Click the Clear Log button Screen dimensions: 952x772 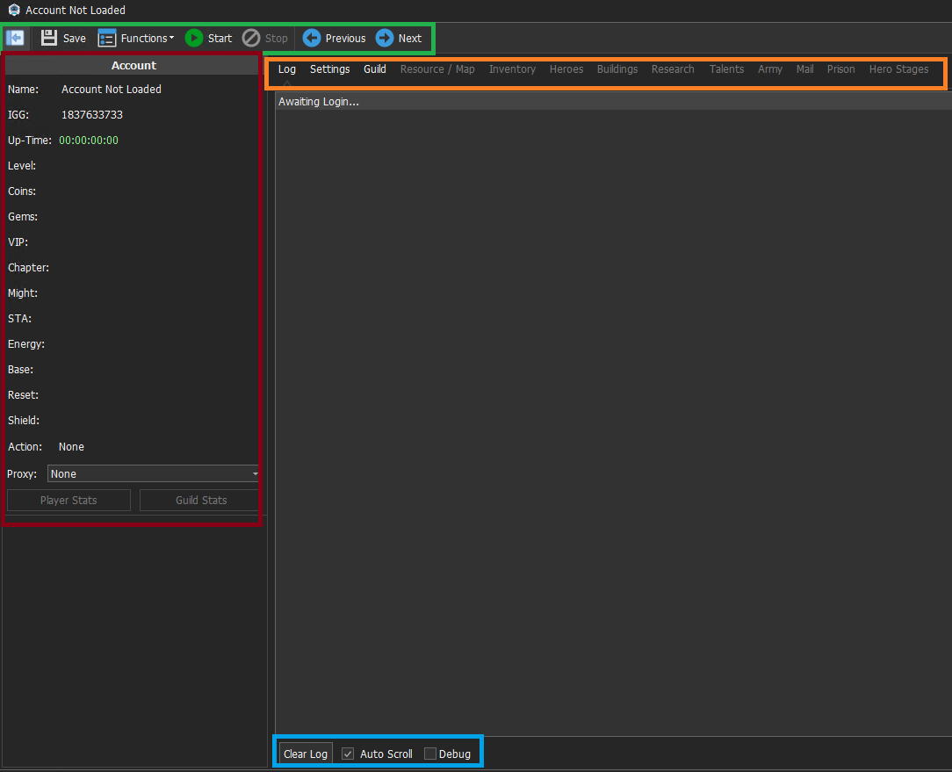(305, 754)
